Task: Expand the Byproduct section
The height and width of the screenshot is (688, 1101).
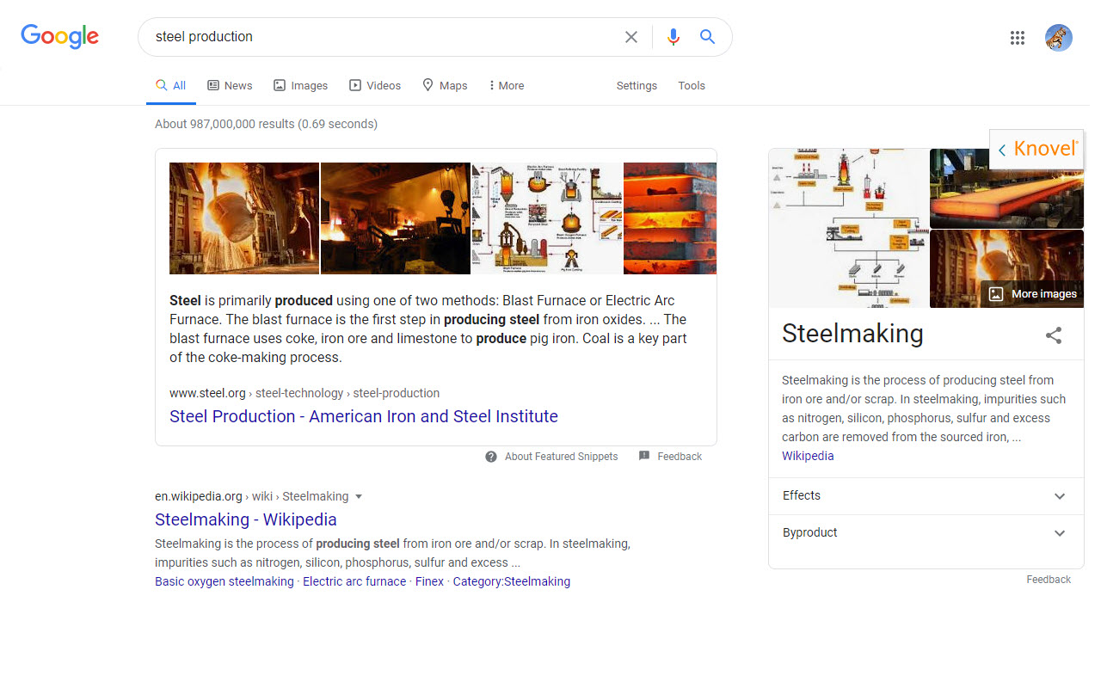Action: coord(1060,533)
